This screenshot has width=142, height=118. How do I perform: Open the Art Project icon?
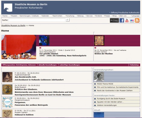(x=114, y=20)
